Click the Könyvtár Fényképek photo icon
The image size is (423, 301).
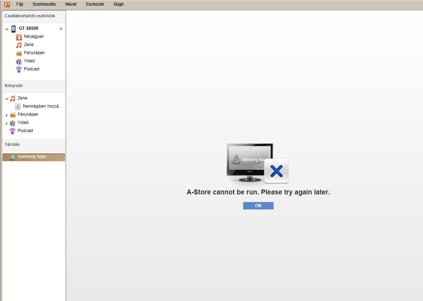tap(13, 115)
